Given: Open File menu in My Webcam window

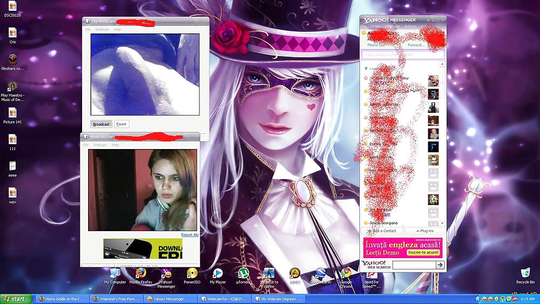Looking at the screenshot, I should [88, 30].
